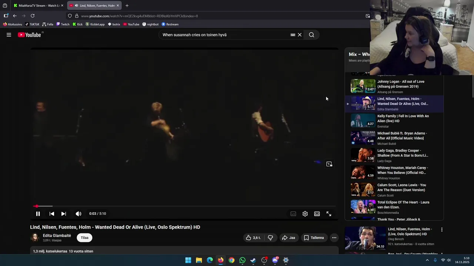This screenshot has height=266, width=474.
Task: Open Edita Glambaitė channel name link
Action: pos(57,235)
